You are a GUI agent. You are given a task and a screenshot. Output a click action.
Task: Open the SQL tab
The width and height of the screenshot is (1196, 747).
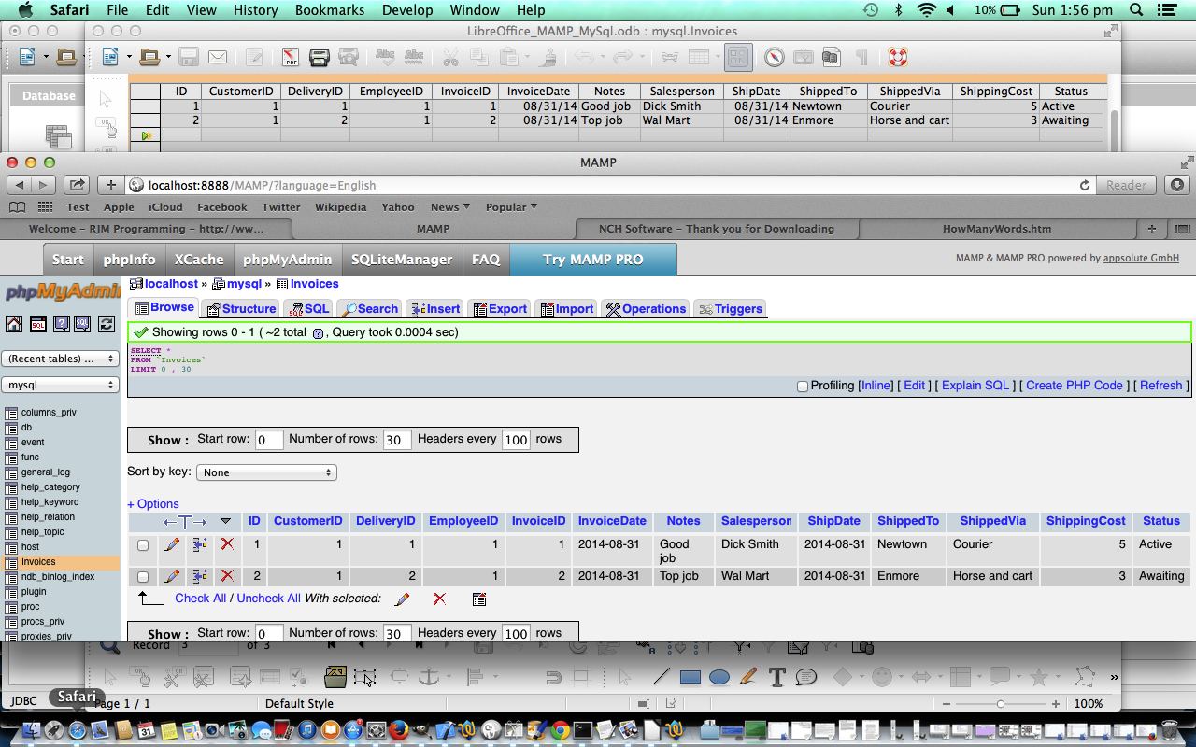(x=308, y=309)
